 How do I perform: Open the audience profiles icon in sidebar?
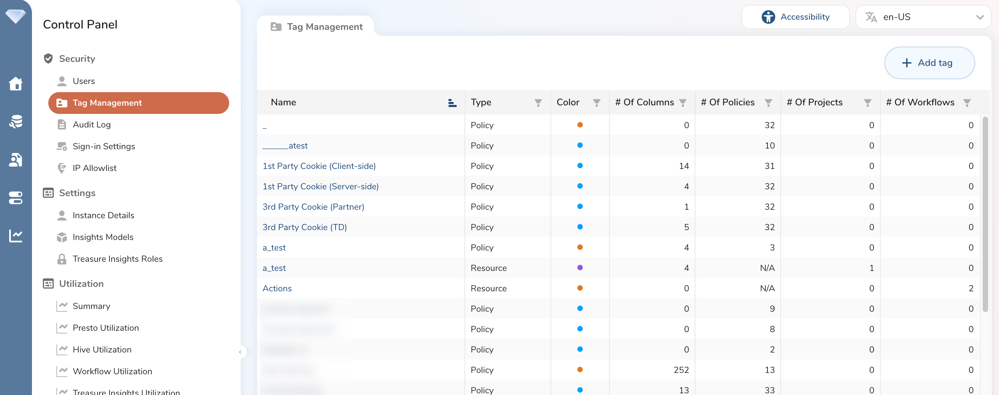tap(16, 159)
